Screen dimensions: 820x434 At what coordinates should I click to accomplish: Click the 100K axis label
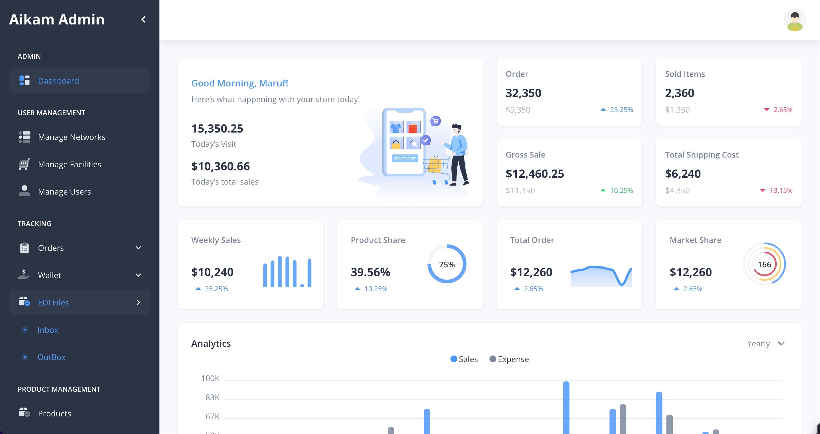point(210,378)
